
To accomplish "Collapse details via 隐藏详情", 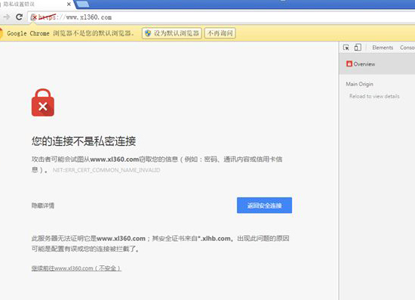I will coord(43,206).
